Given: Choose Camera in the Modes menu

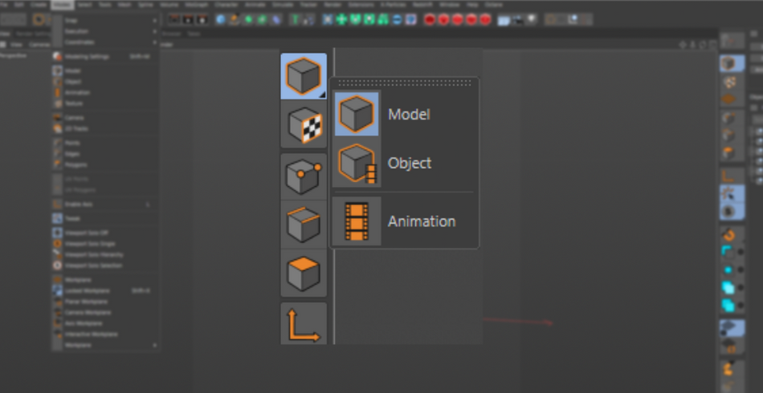Looking at the screenshot, I should pyautogui.click(x=105, y=118).
